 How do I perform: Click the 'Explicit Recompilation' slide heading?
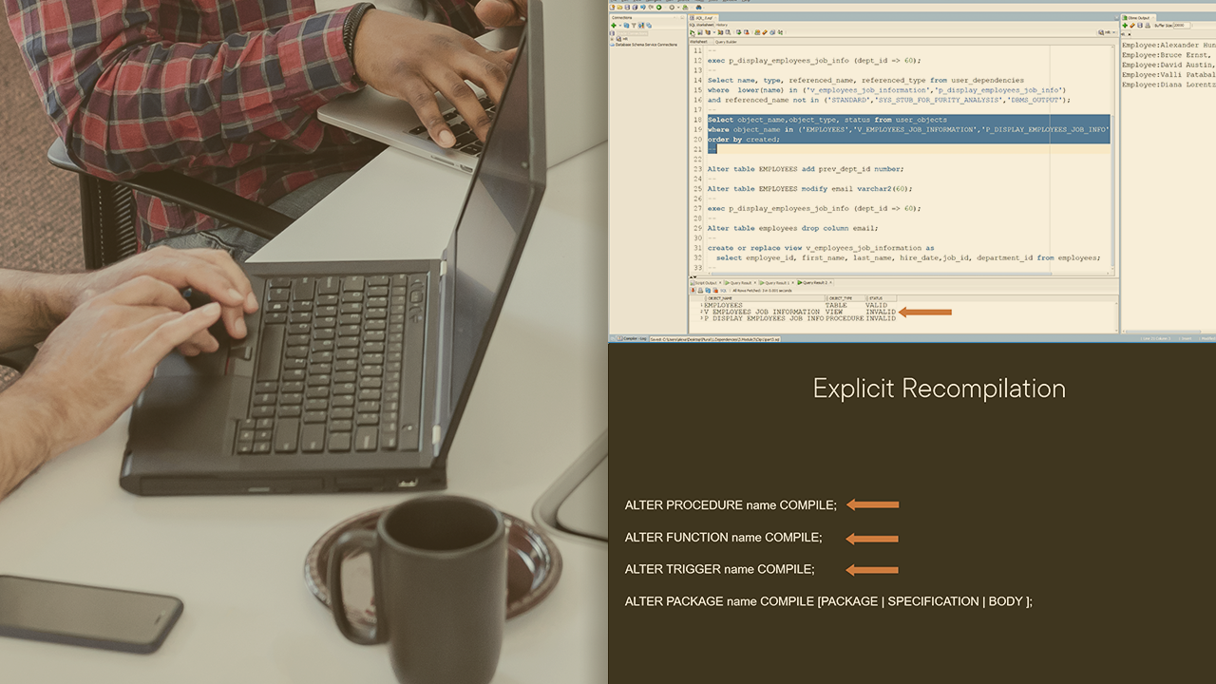coord(940,389)
